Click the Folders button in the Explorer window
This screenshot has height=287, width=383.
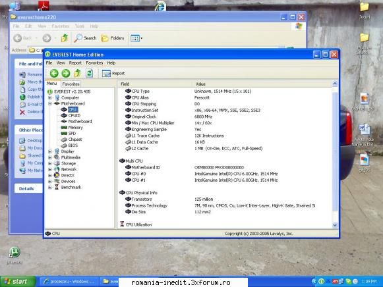(113, 38)
